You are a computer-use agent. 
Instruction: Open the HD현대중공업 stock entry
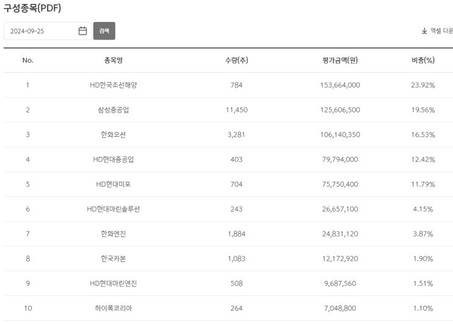113,159
